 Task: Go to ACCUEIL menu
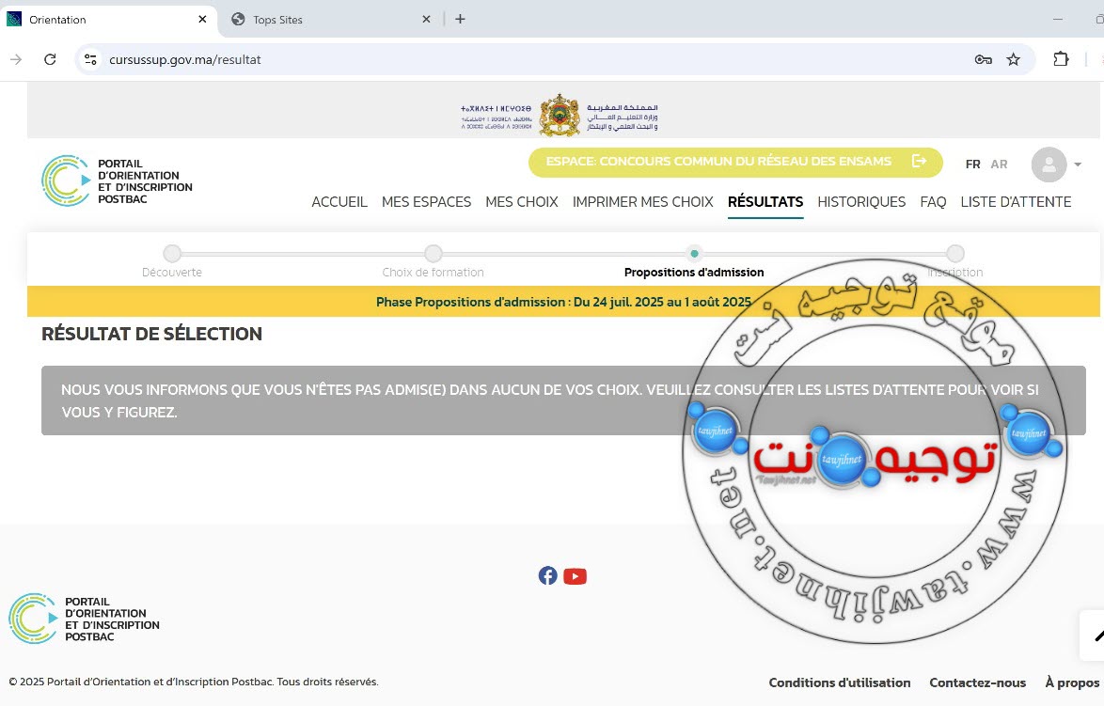tap(339, 202)
